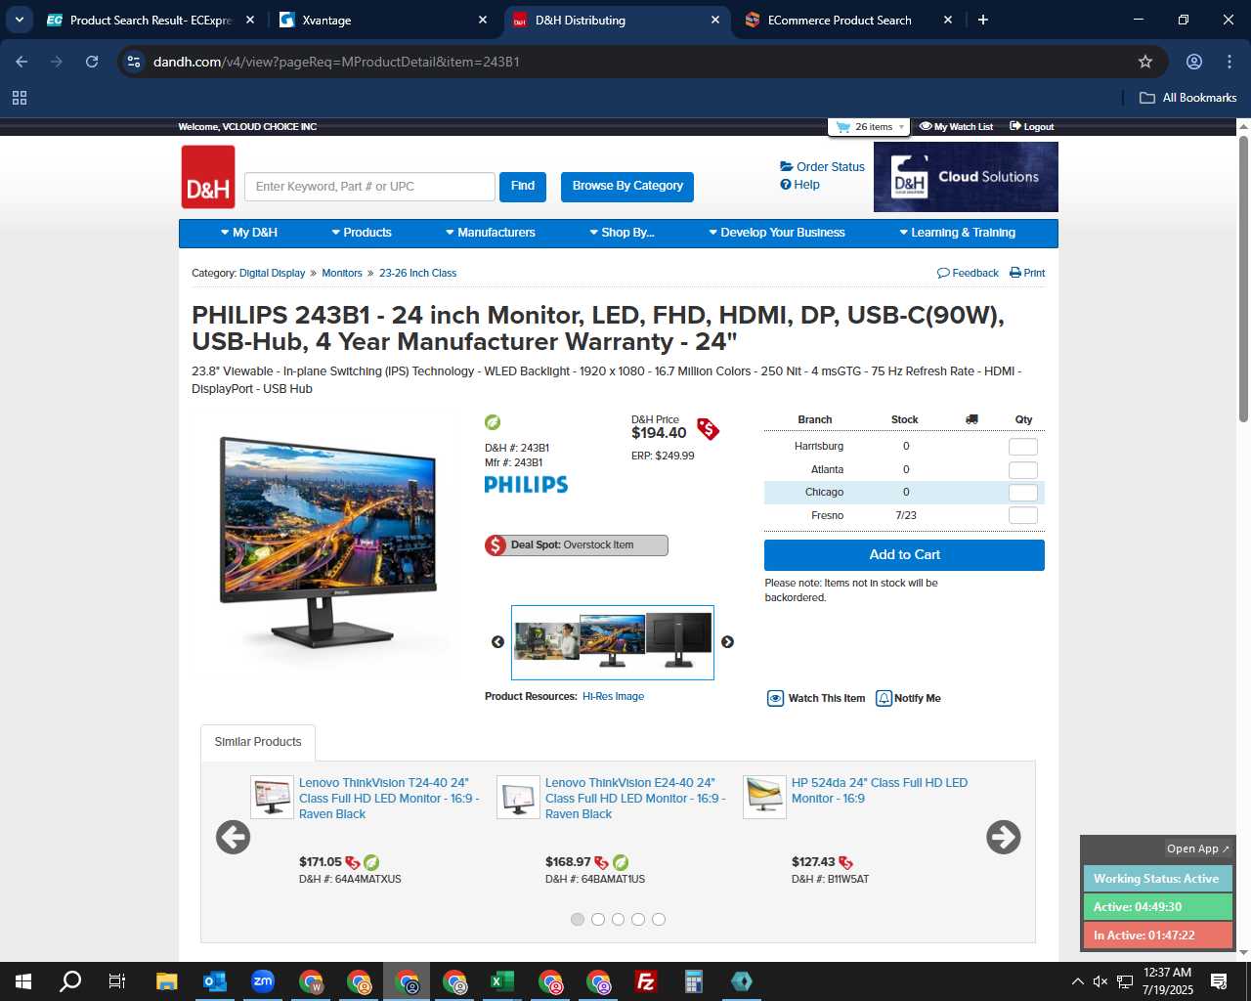Click the Logout link
The height and width of the screenshot is (1001, 1251).
click(x=1032, y=127)
